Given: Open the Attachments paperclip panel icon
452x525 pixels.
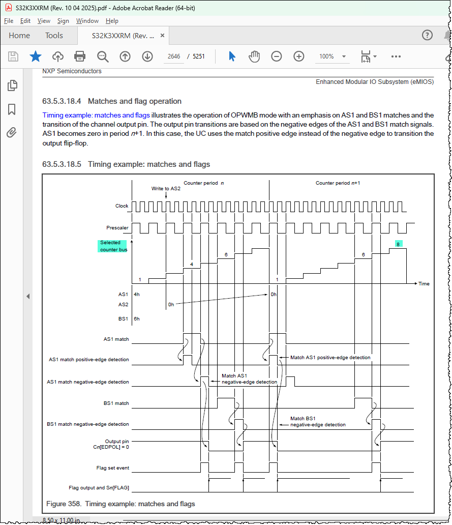Looking at the screenshot, I should click(x=11, y=133).
